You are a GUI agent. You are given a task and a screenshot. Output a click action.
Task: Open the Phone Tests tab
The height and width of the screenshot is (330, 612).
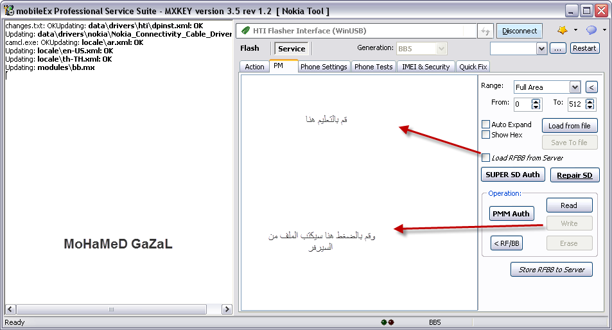click(374, 67)
